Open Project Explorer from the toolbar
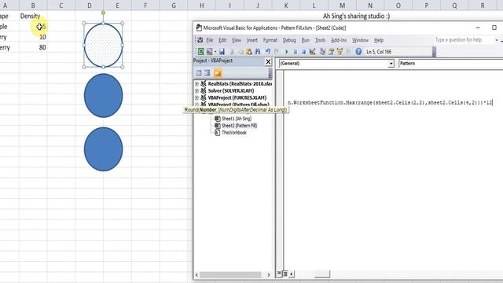The image size is (503, 283). tap(323, 51)
